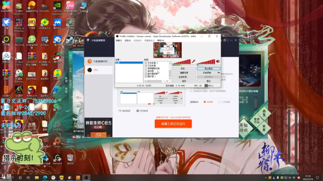Adjust microphone volume bar in OBS

click(x=182, y=62)
